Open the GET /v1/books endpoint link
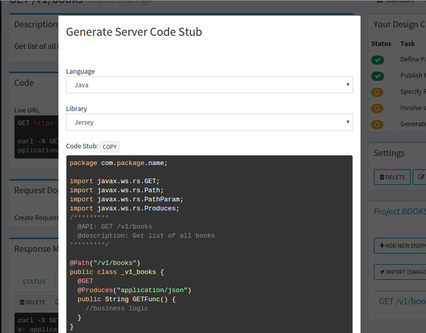Viewport: 426px width, 333px height. 402,301
